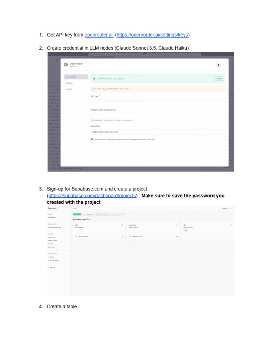Expand the chevron on third project card

[x=231, y=225]
